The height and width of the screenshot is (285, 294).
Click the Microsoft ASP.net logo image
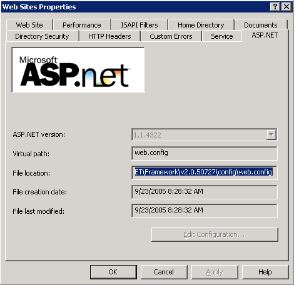(78, 70)
